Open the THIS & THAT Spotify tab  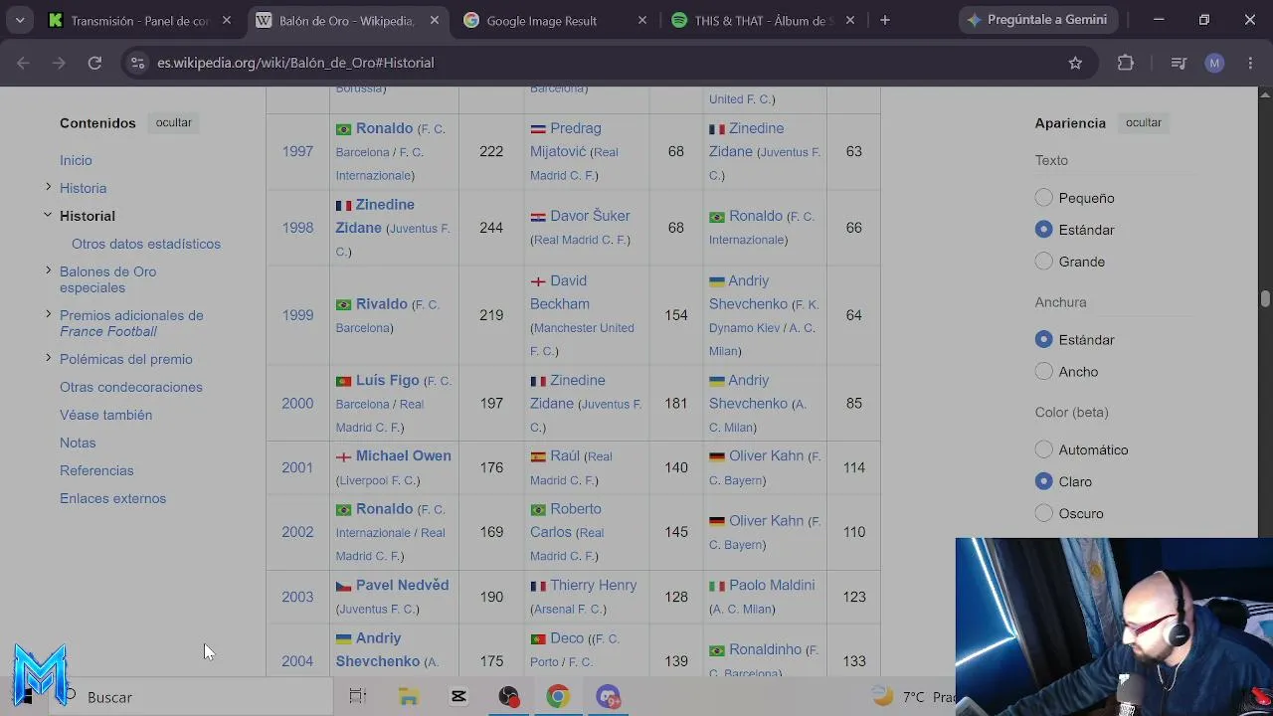tap(762, 20)
